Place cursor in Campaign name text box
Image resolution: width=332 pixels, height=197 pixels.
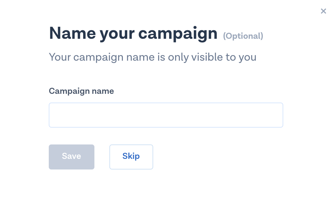[x=166, y=115]
